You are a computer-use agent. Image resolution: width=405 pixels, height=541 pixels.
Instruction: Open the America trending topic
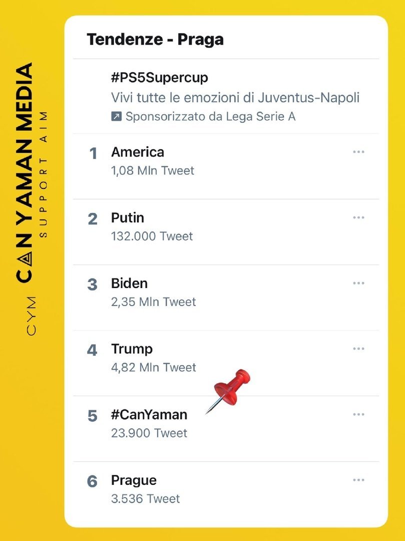[138, 152]
